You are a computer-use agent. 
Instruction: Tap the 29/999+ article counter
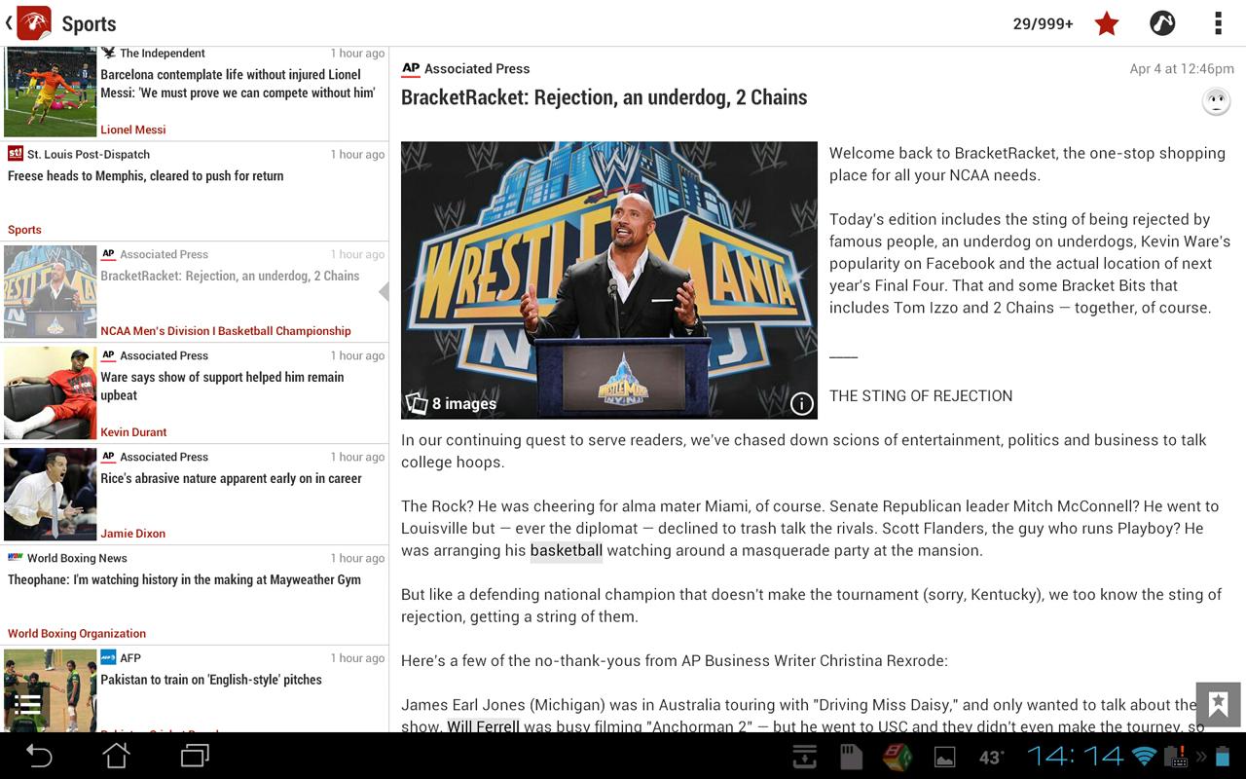point(1043,23)
